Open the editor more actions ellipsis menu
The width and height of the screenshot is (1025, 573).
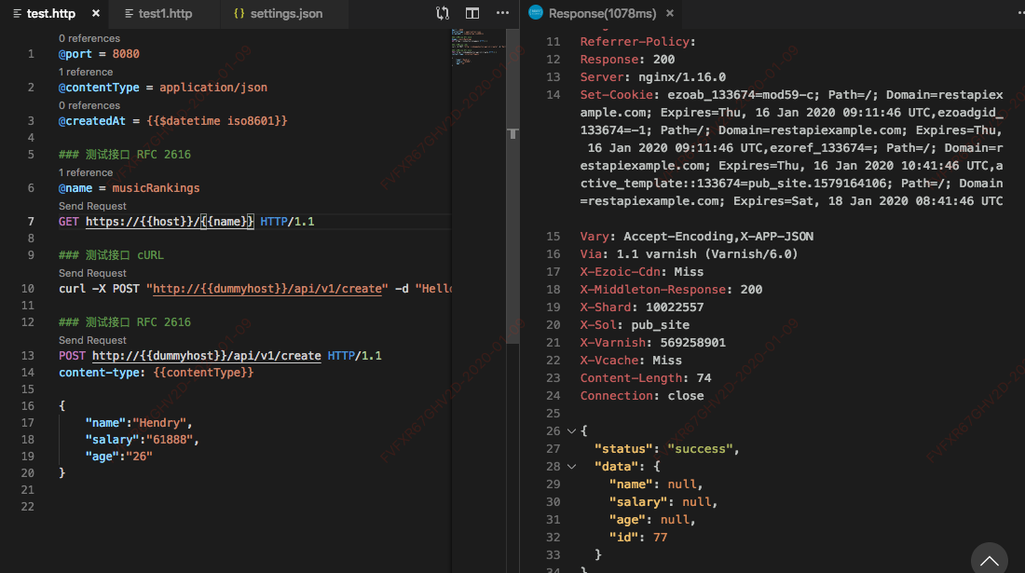pyautogui.click(x=503, y=14)
